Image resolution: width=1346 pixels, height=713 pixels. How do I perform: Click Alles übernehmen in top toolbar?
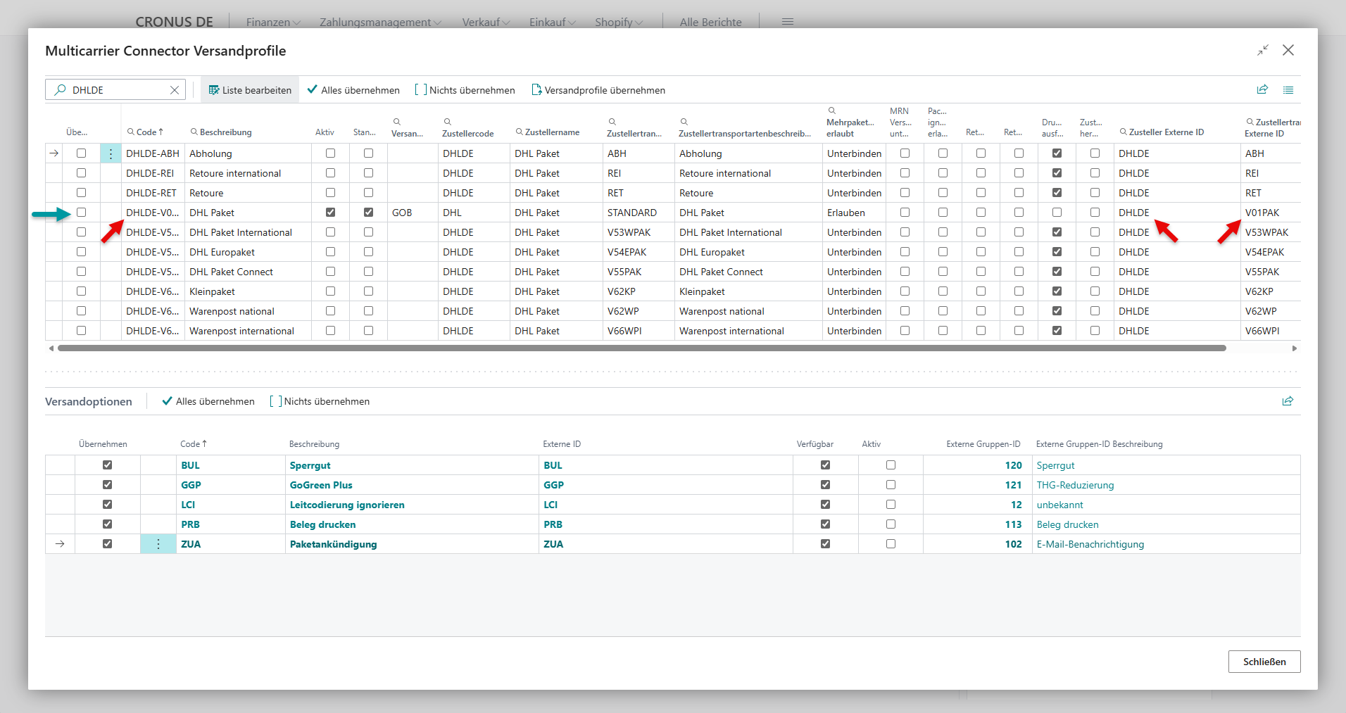353,90
